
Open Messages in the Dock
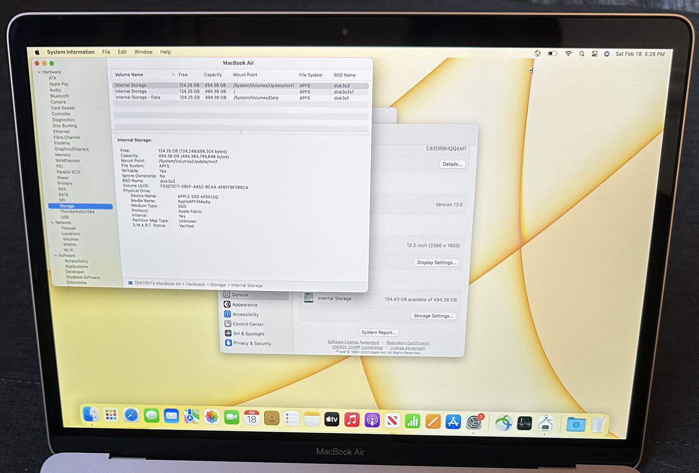(151, 416)
